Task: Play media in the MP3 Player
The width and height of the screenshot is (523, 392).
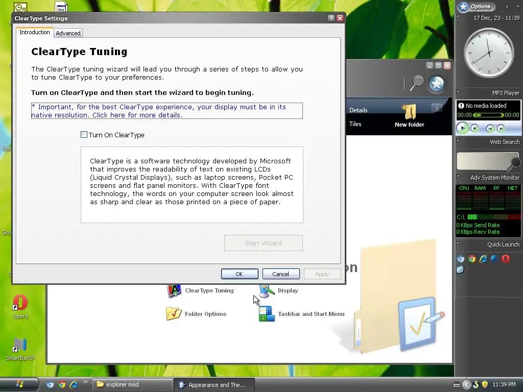Action: point(463,128)
